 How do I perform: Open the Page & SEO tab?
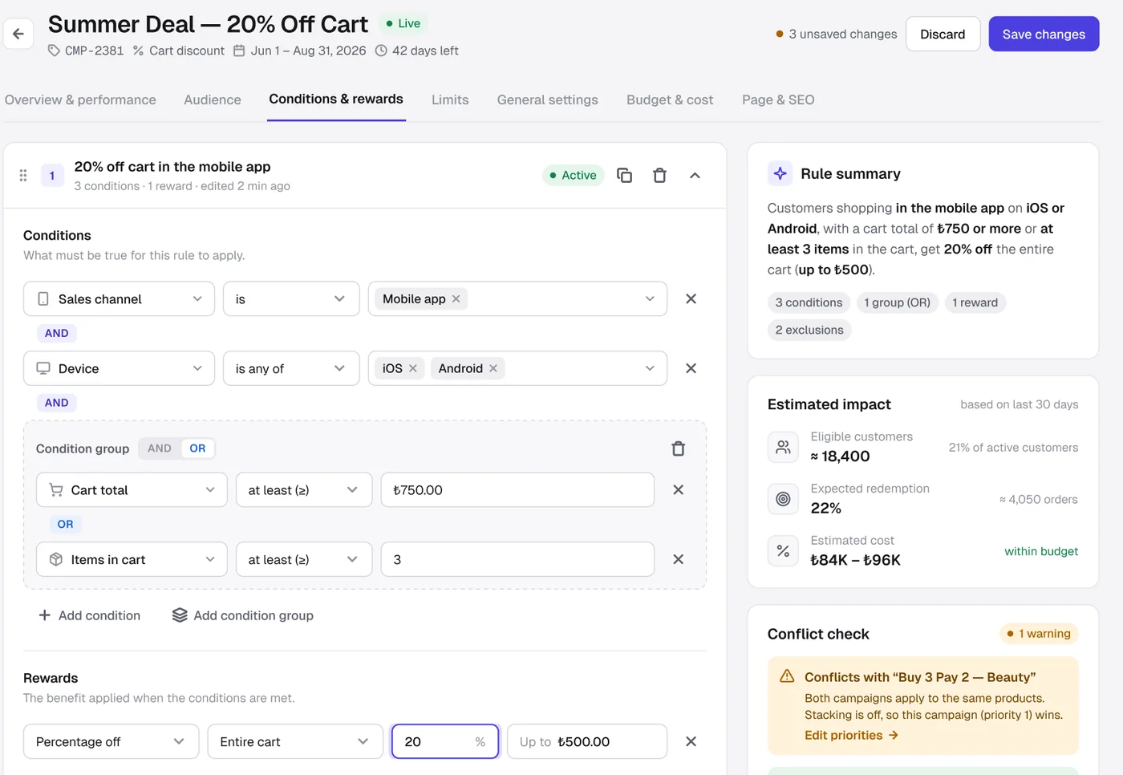(x=778, y=99)
